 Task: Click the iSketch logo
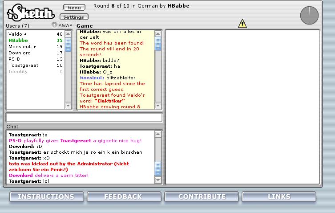coord(30,12)
